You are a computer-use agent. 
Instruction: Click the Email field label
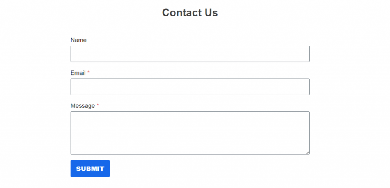coord(78,73)
